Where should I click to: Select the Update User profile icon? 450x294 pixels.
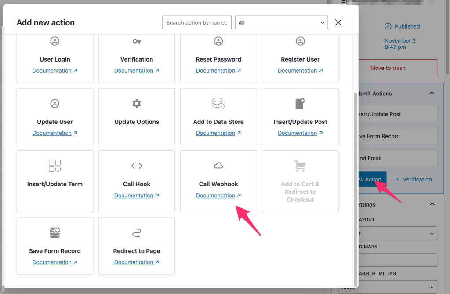tap(55, 104)
